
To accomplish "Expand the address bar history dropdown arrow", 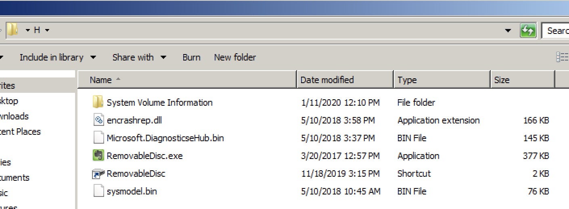I will [x=508, y=31].
